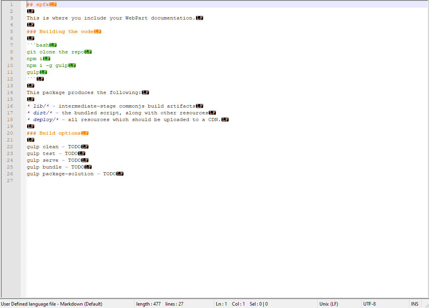Click line number 14 in the gutter
Image resolution: width=429 pixels, height=308 pixels.
[x=10, y=92]
